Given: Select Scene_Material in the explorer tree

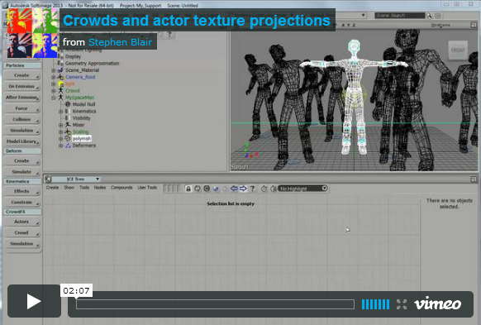Looking at the screenshot, I should (82, 70).
